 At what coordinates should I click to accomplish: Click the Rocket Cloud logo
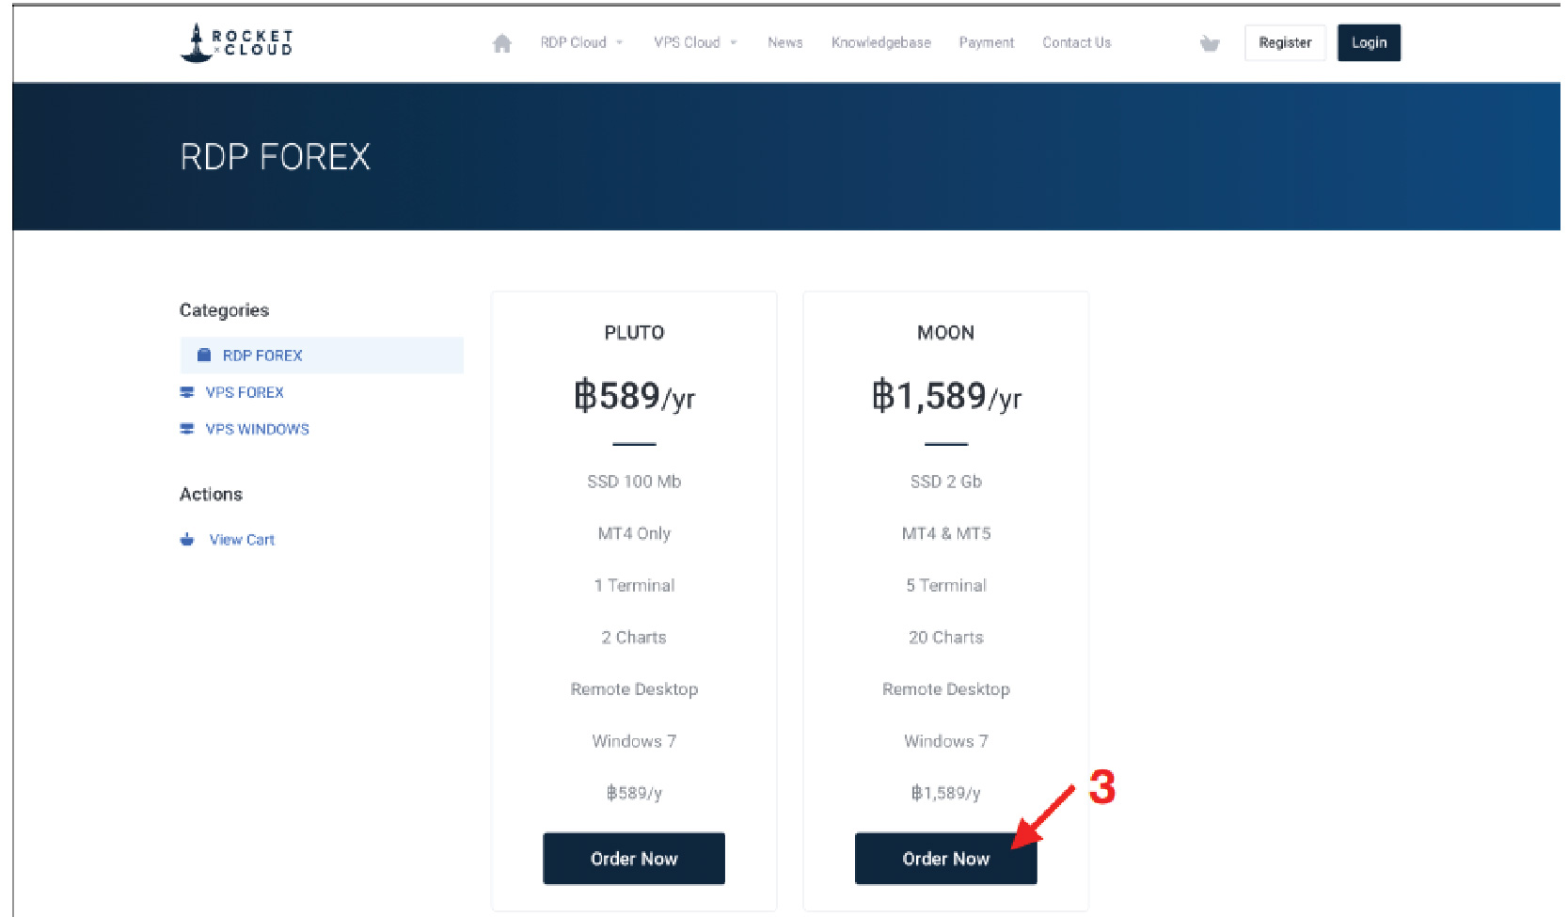[236, 43]
